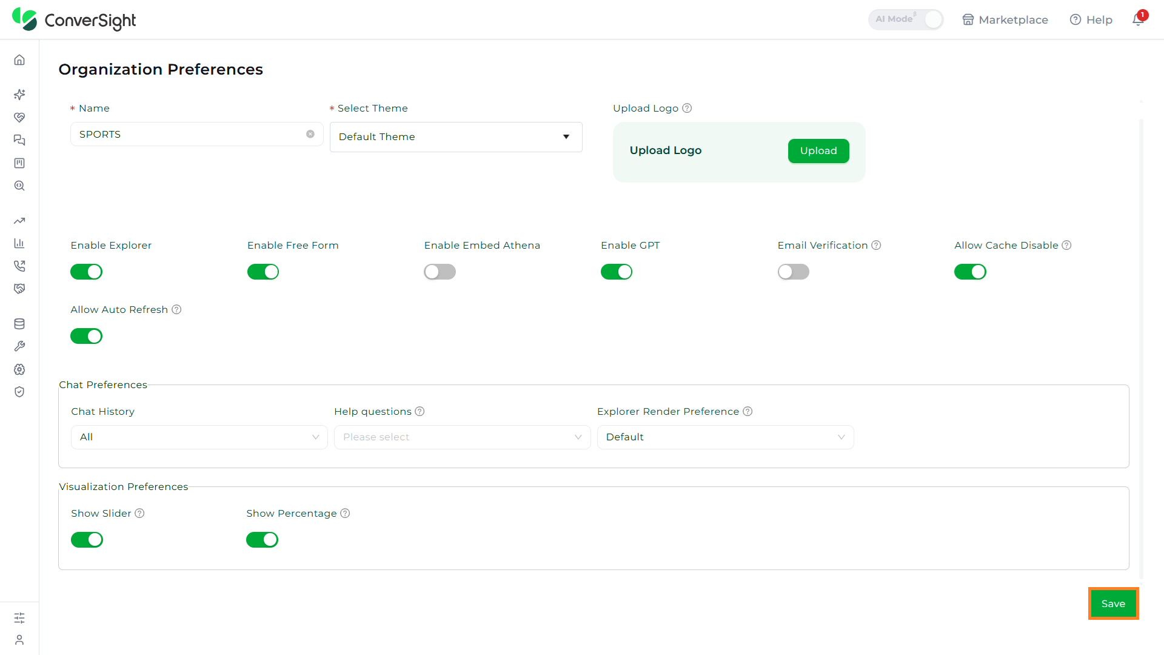Open the trending line icon in sidebar
1164x655 pixels.
(19, 221)
